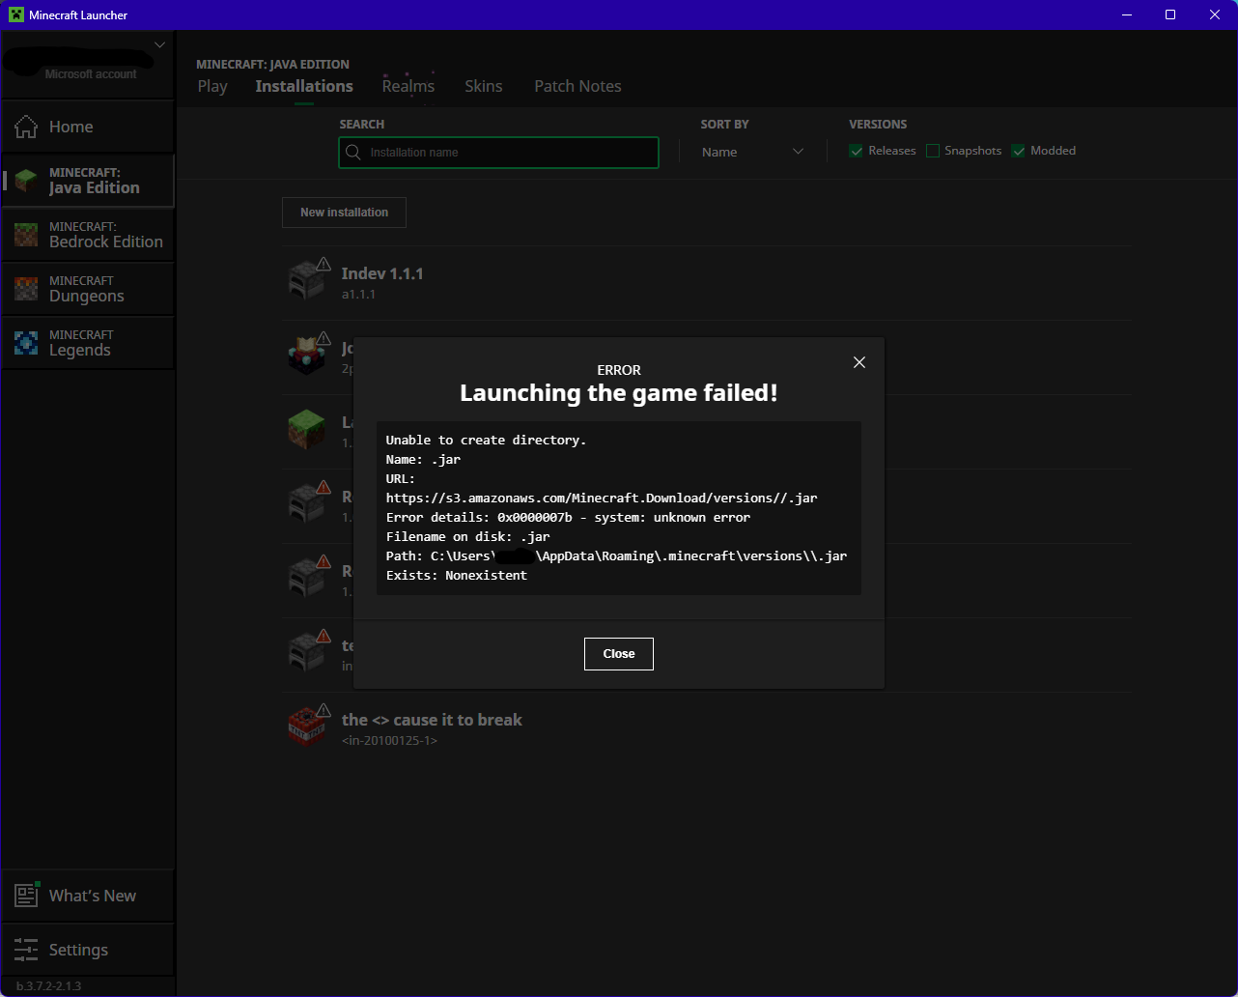Screen dimensions: 1238x997
Task: Click the TNT icon of the <> installation
Action: click(x=305, y=727)
